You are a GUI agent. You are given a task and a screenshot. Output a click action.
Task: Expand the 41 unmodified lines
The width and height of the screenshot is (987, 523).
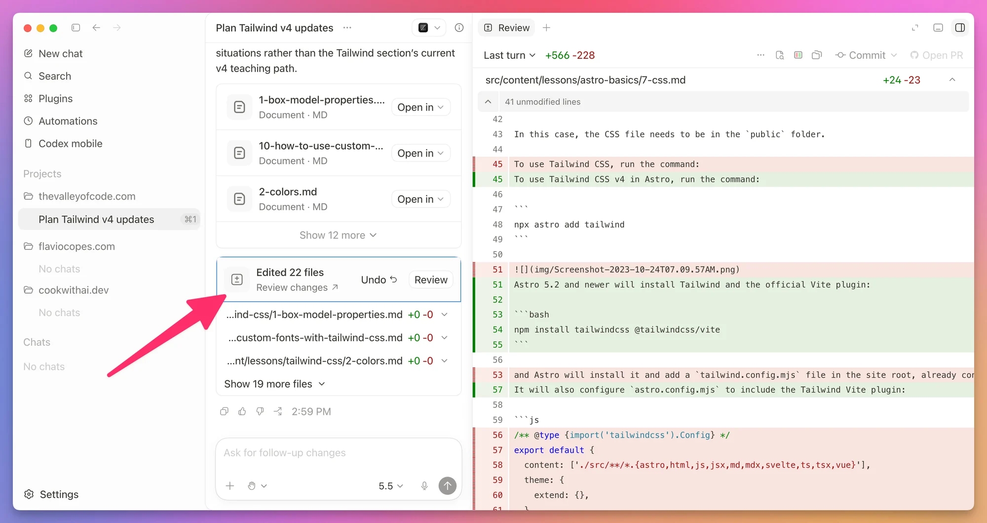[x=488, y=102]
